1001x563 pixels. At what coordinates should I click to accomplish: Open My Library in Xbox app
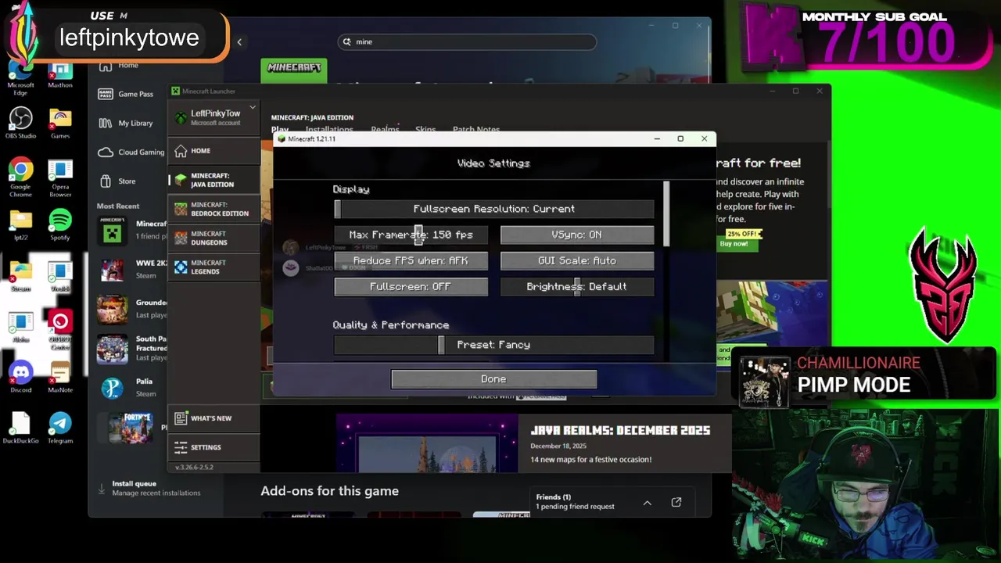(125, 123)
